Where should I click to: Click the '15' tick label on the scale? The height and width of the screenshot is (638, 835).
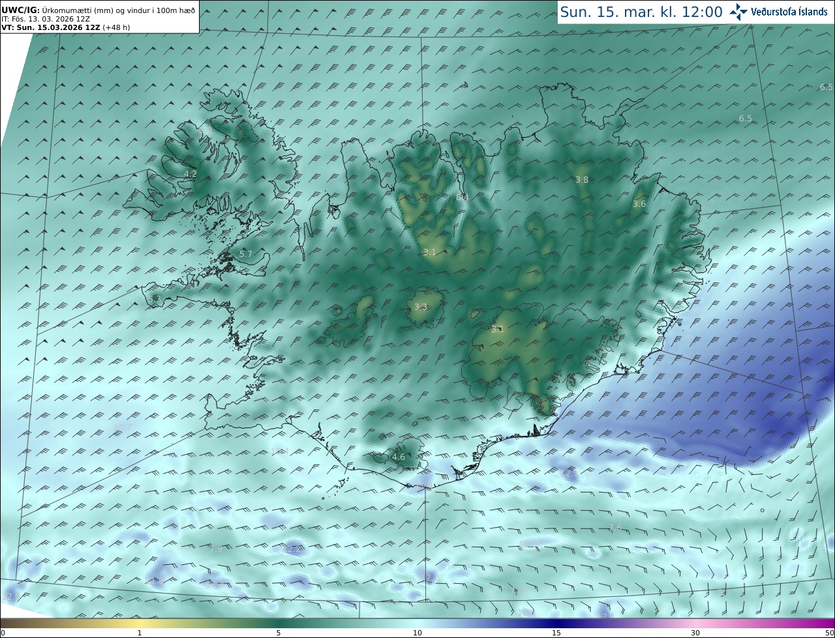[556, 633]
